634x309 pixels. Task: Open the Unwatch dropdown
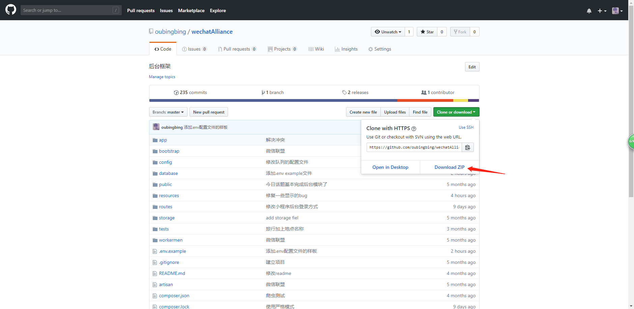tap(388, 32)
